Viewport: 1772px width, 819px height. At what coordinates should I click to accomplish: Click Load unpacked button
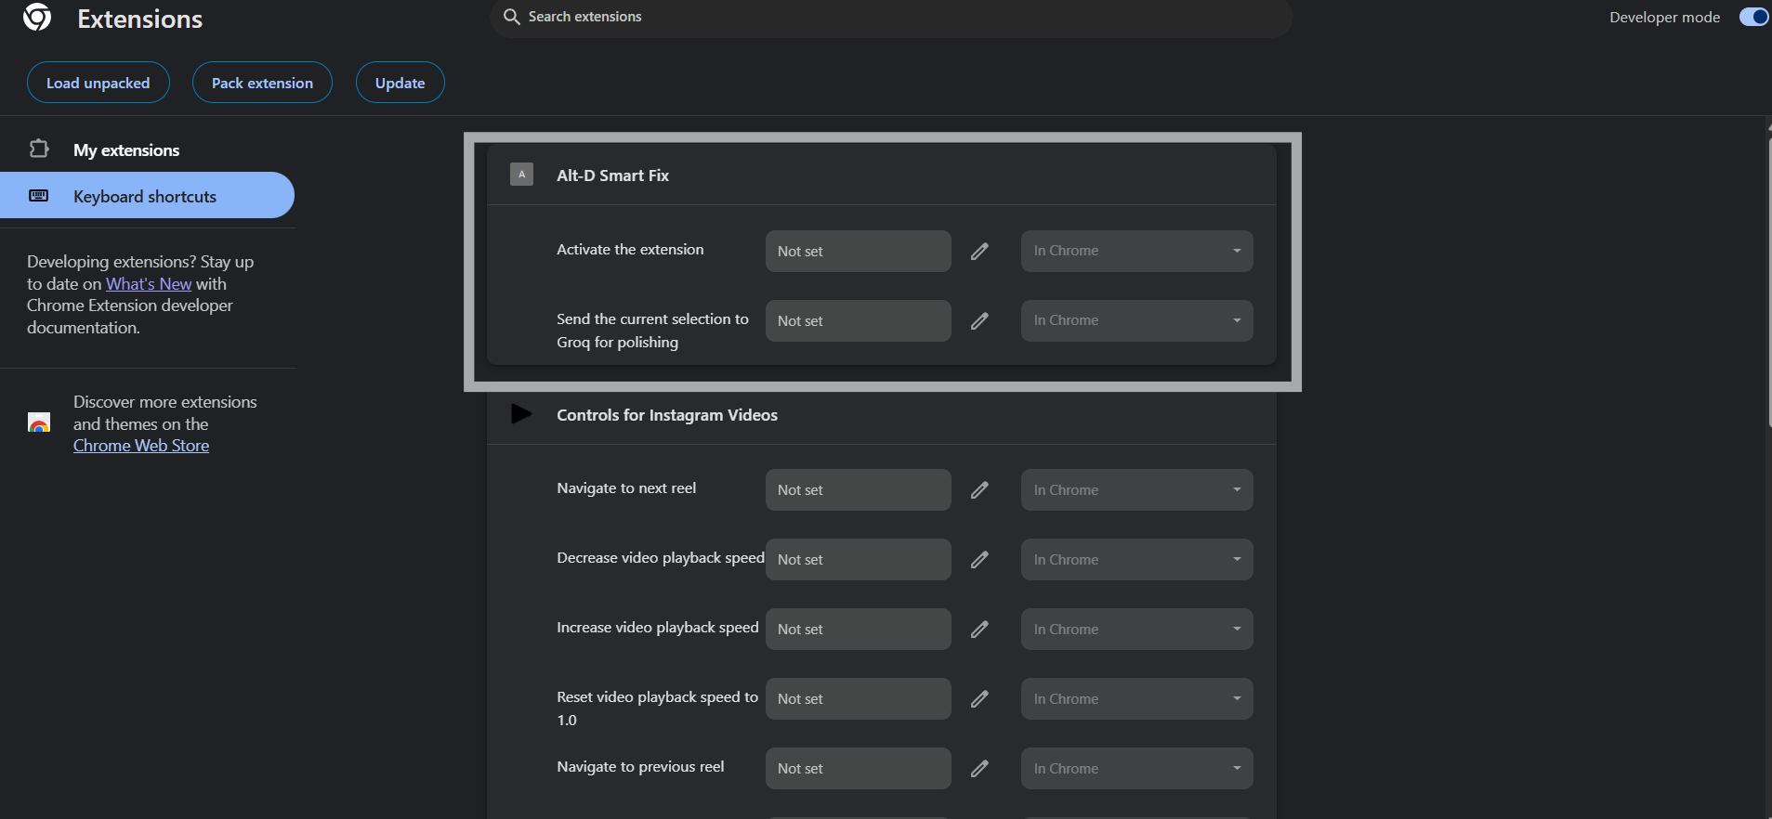coord(98,83)
